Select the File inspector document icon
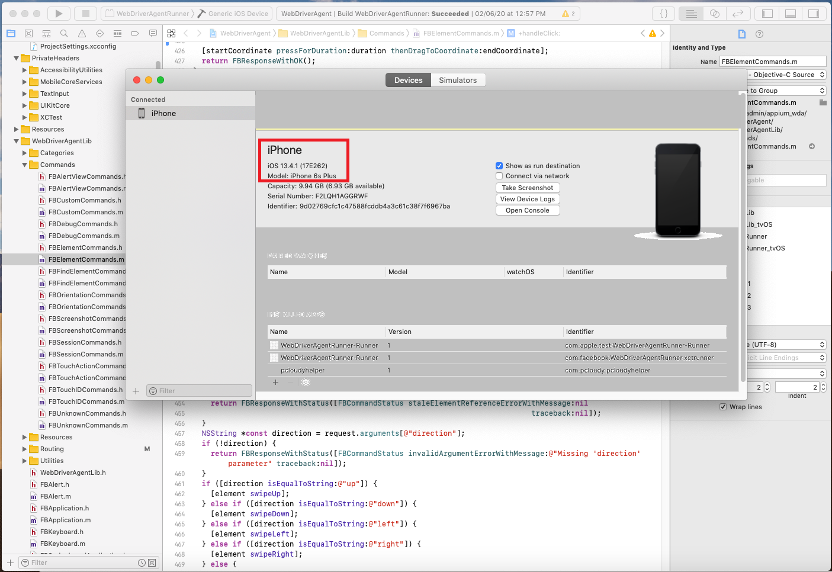 pos(742,34)
